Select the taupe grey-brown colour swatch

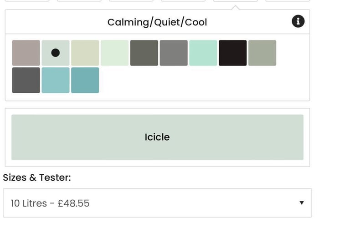(26, 53)
